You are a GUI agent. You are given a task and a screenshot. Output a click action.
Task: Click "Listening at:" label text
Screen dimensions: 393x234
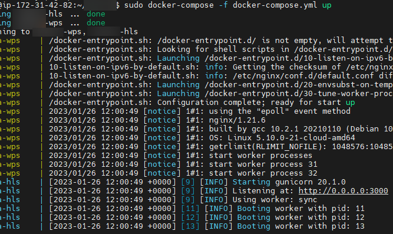pyautogui.click(x=263, y=191)
